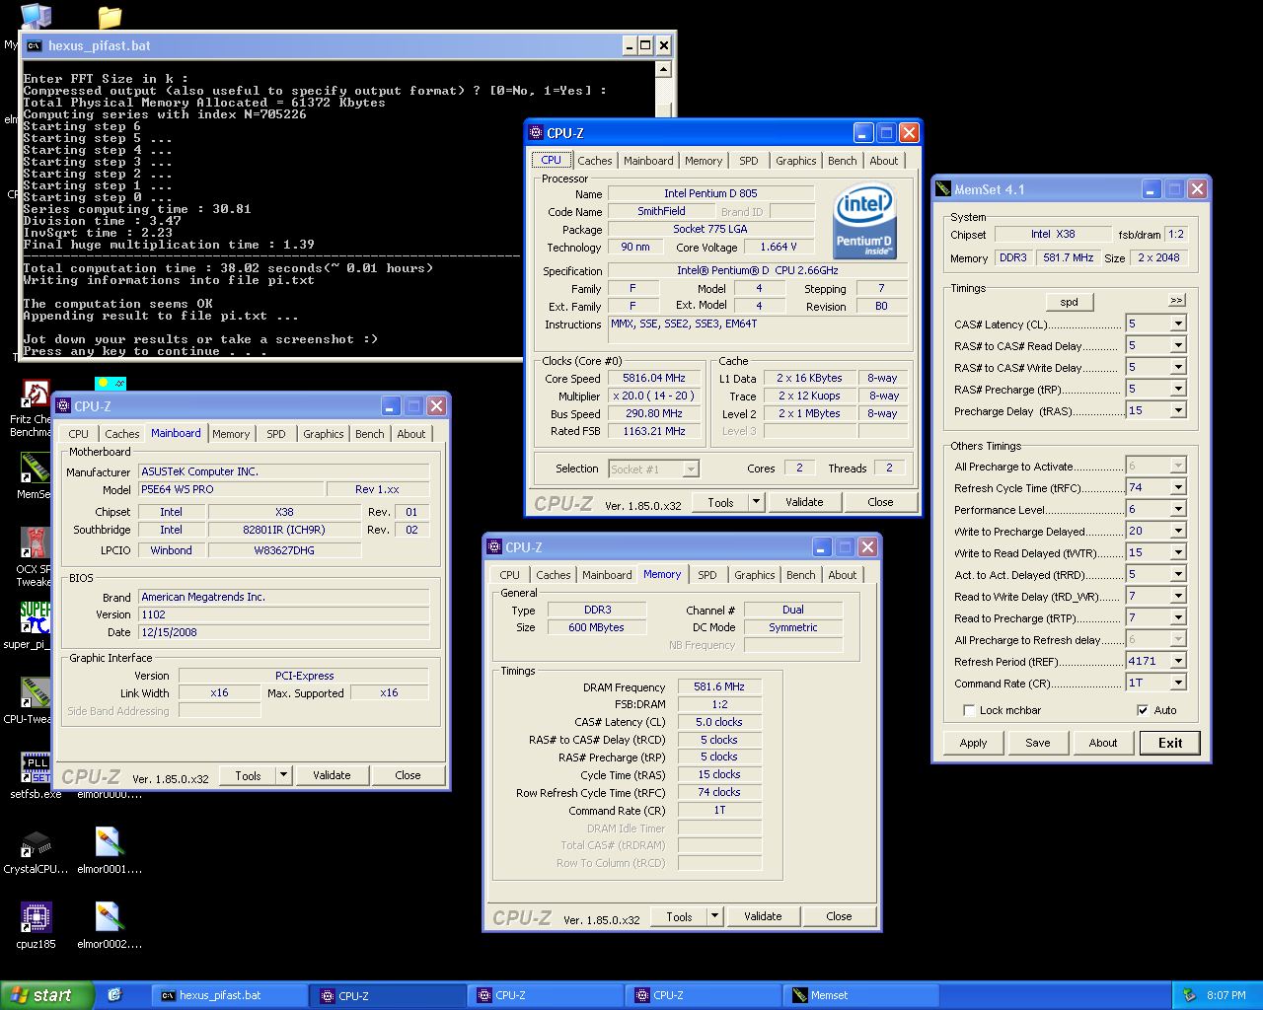Image resolution: width=1263 pixels, height=1010 pixels.
Task: Click the console window scrollbar up arrow
Action: point(664,69)
